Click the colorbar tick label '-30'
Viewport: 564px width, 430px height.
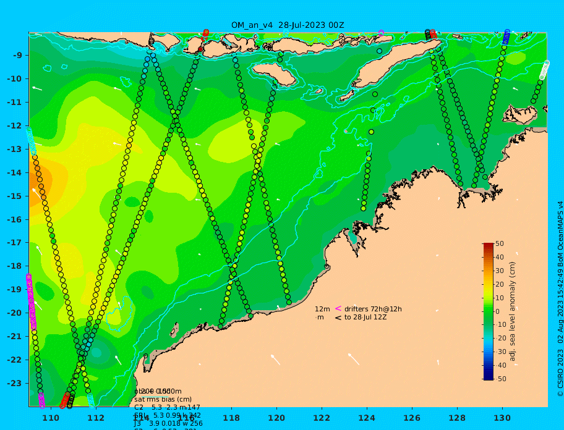pos(501,352)
